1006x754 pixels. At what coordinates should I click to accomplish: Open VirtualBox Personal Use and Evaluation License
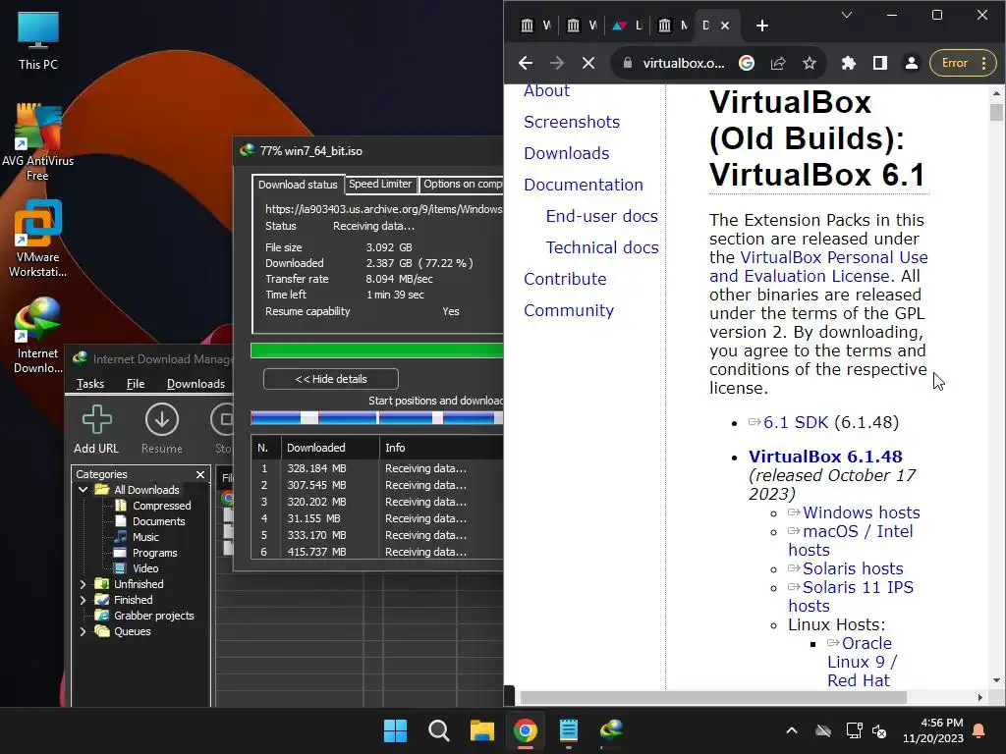818,267
